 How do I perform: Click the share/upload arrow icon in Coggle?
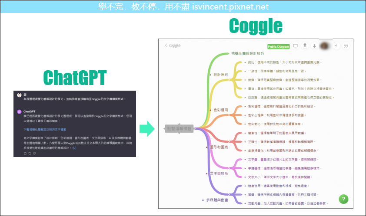pos(305,46)
